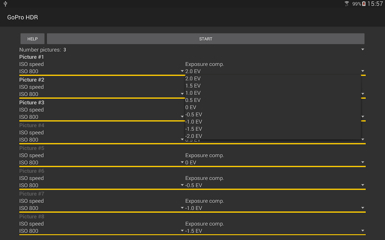Open Exposure comp. dropdown for Picture #6
The height and width of the screenshot is (240, 385).
[276, 185]
